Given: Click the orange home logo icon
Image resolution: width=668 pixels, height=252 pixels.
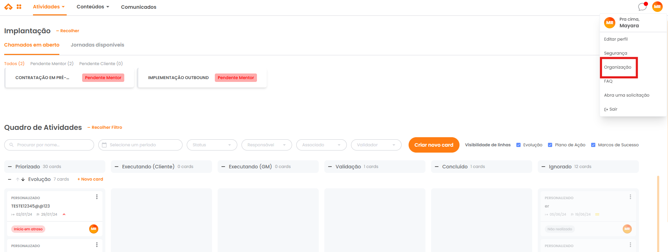Looking at the screenshot, I should click(8, 7).
